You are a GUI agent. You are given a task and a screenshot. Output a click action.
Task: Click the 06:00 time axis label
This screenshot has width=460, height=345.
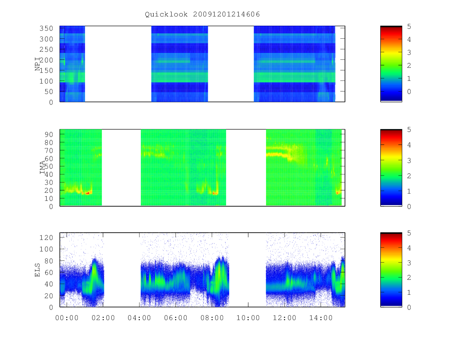coord(176,318)
